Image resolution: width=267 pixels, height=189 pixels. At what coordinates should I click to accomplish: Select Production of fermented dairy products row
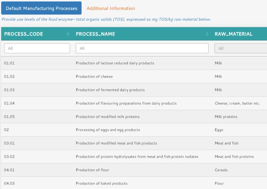pyautogui.click(x=110, y=90)
